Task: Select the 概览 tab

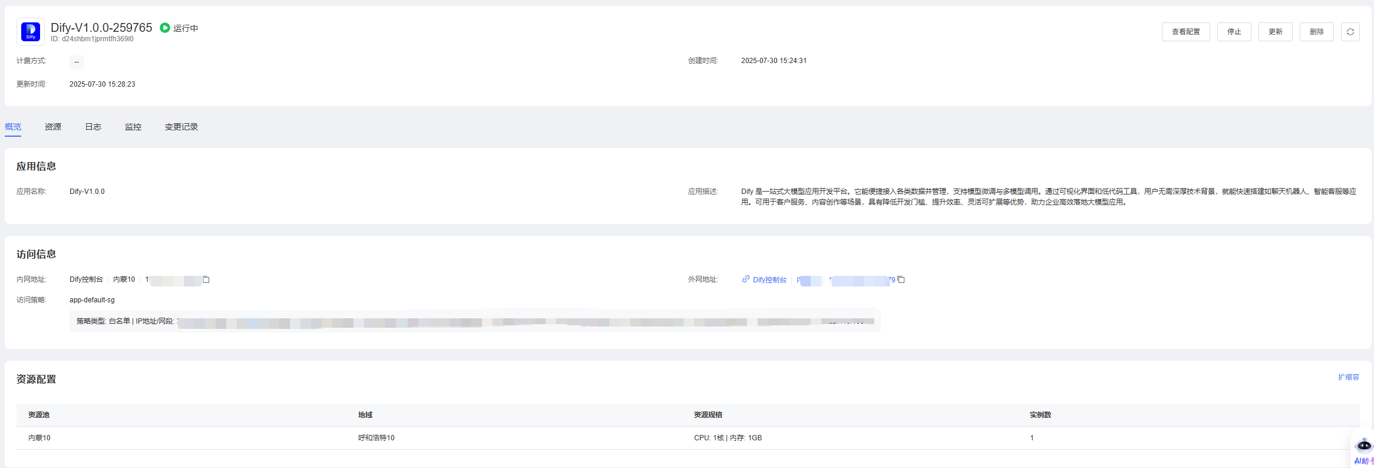Action: [13, 127]
